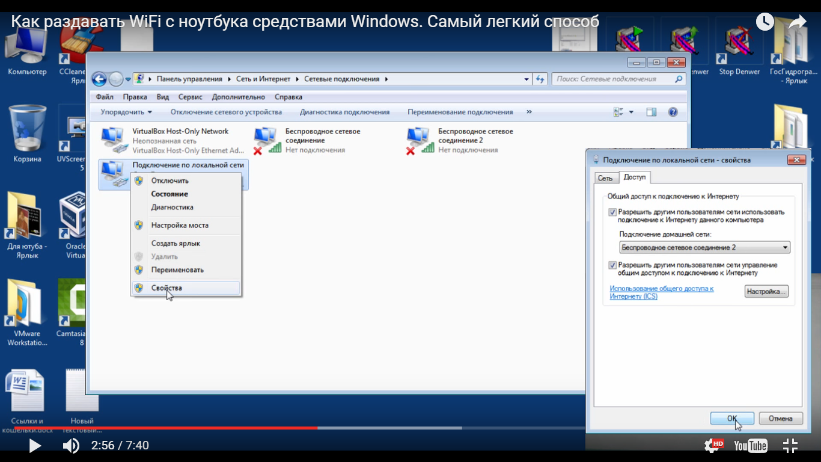Toggle Разрешить другим пользователям сети использовать checkbox

tap(612, 212)
